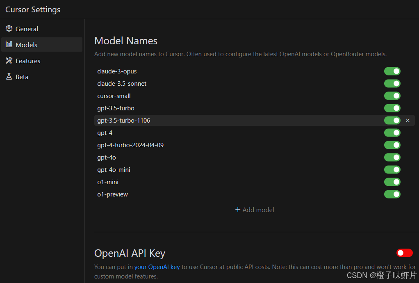Select the gpt-3.5-turbo model name
This screenshot has width=419, height=283.
[116, 108]
